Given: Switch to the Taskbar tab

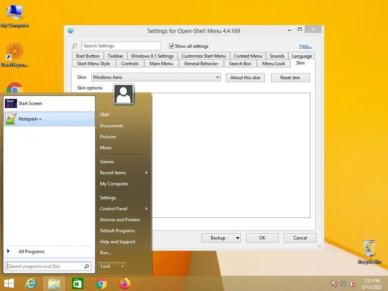Looking at the screenshot, I should tap(115, 56).
